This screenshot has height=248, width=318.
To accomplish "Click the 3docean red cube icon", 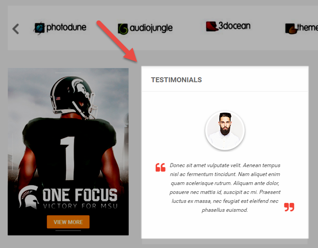I will click(212, 26).
